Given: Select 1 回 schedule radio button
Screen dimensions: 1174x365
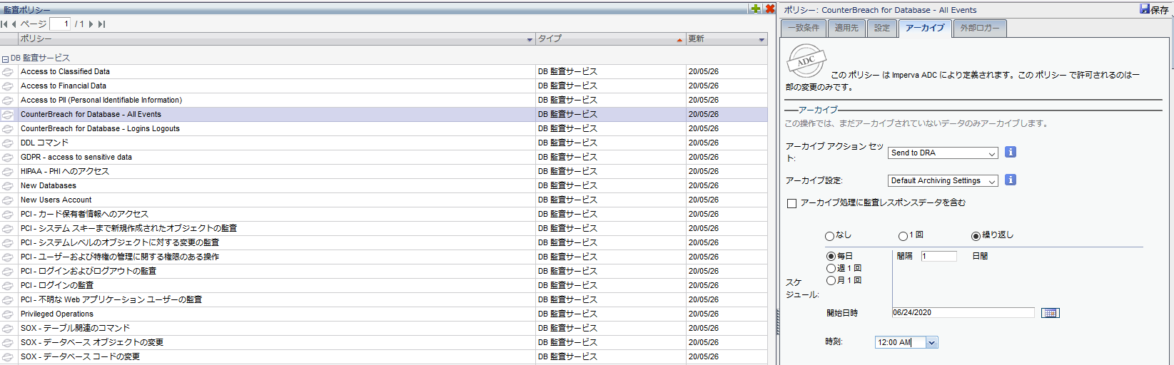Looking at the screenshot, I should [903, 236].
